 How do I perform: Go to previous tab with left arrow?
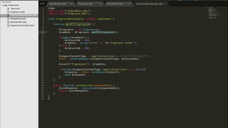click(41, 4)
